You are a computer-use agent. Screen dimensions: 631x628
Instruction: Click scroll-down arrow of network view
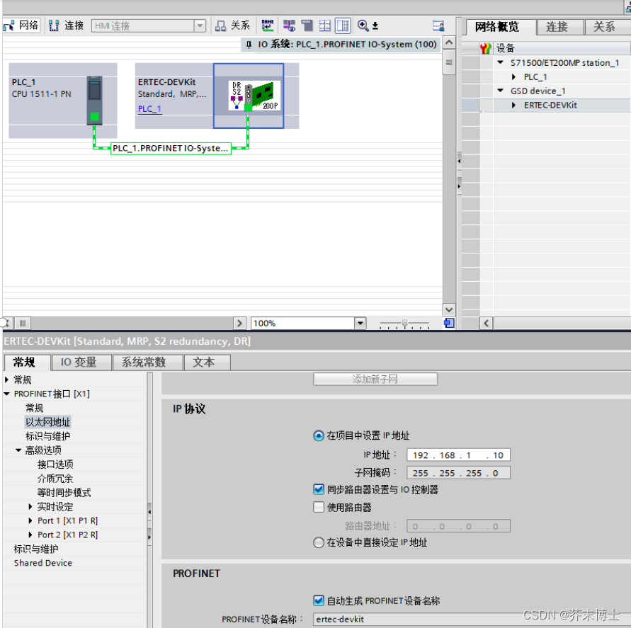pyautogui.click(x=449, y=309)
